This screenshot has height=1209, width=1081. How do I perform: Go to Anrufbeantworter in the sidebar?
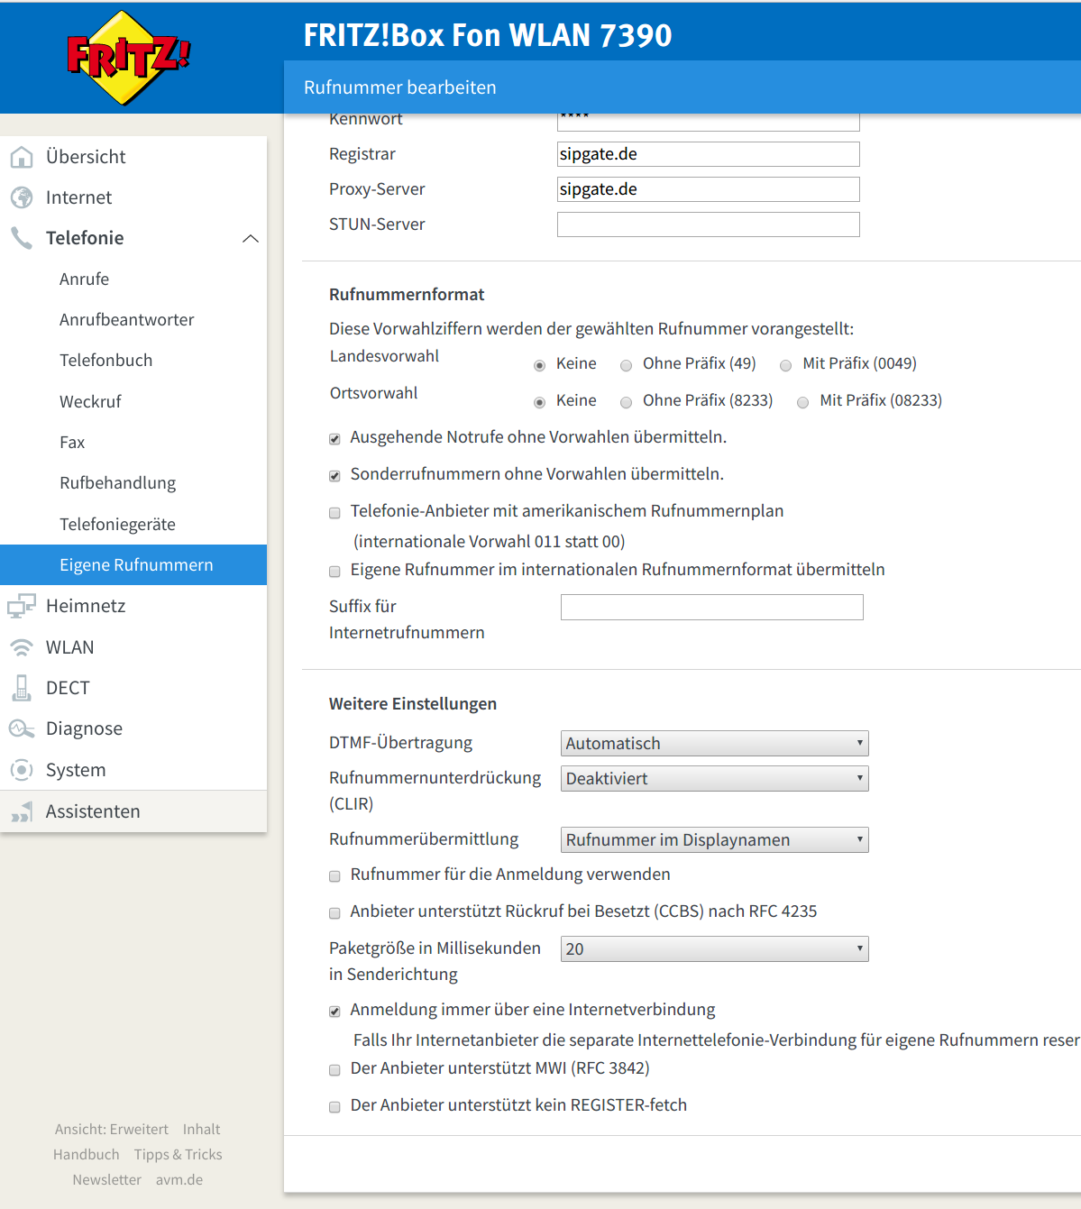pos(127,320)
